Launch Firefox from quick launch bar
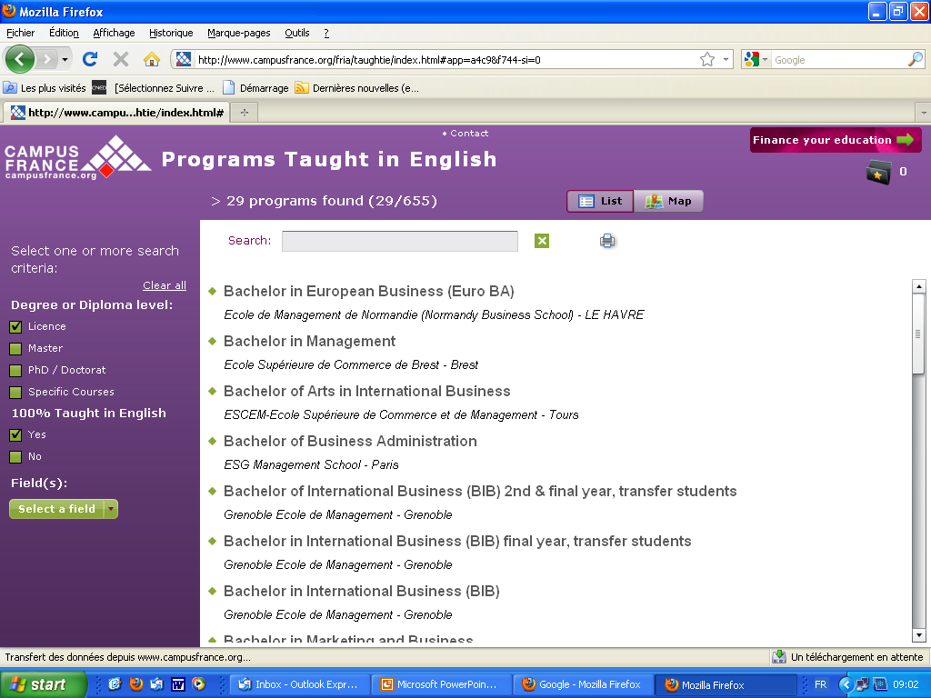This screenshot has height=698, width=931. [136, 684]
